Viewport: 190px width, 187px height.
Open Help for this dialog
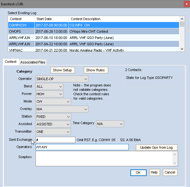click(155, 172)
